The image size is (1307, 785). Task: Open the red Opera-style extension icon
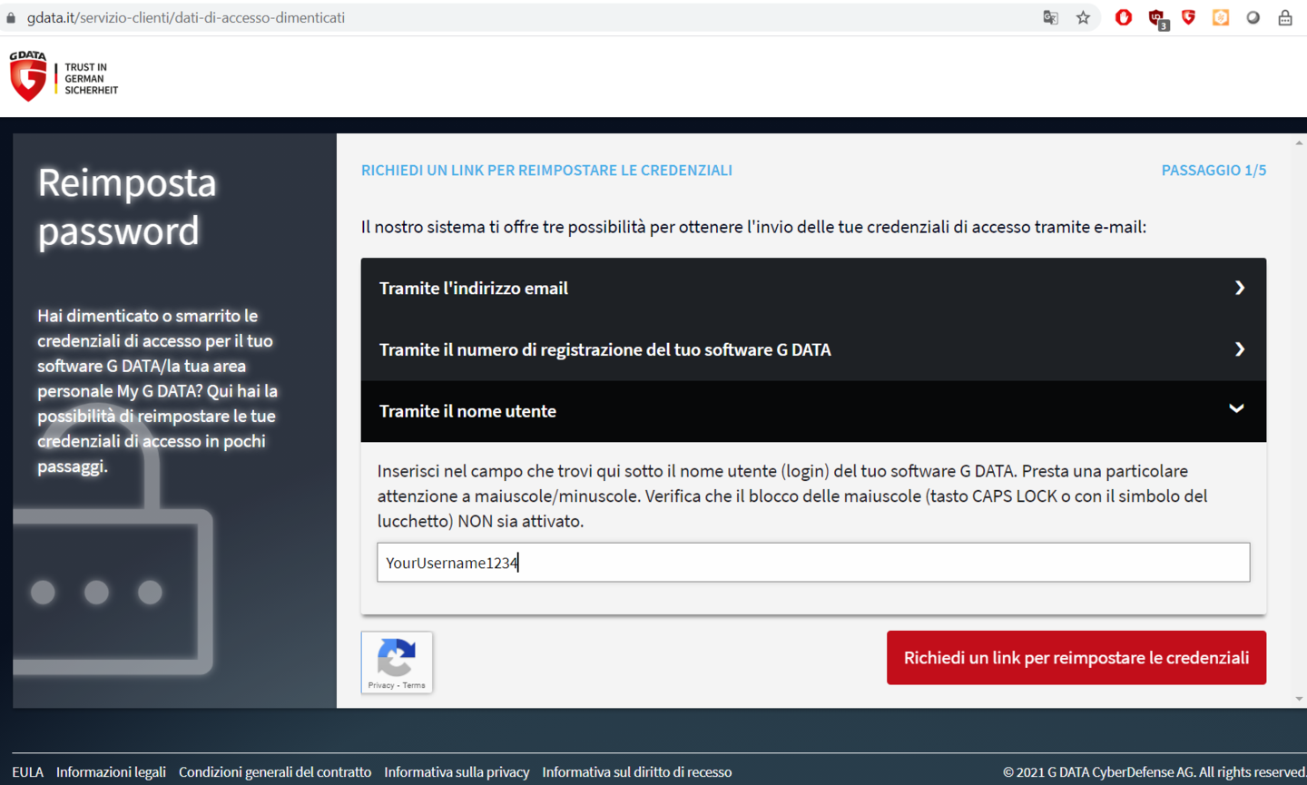(x=1124, y=17)
